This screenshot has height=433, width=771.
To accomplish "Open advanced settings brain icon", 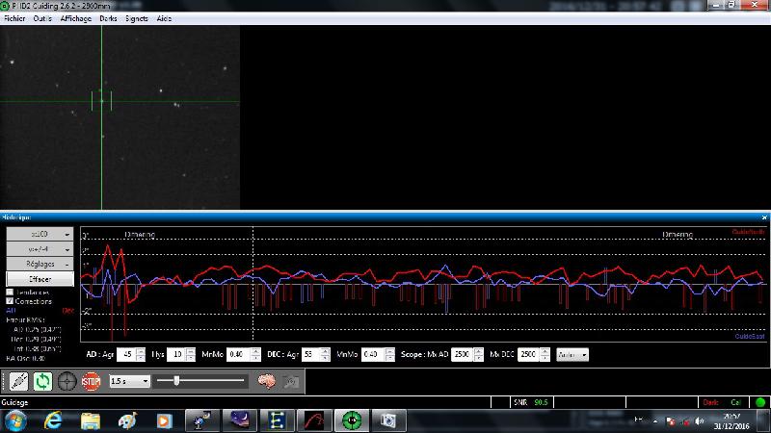I will (x=267, y=381).
